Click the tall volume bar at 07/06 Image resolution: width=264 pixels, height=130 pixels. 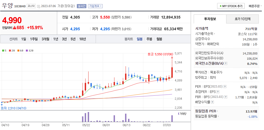click(x=172, y=119)
